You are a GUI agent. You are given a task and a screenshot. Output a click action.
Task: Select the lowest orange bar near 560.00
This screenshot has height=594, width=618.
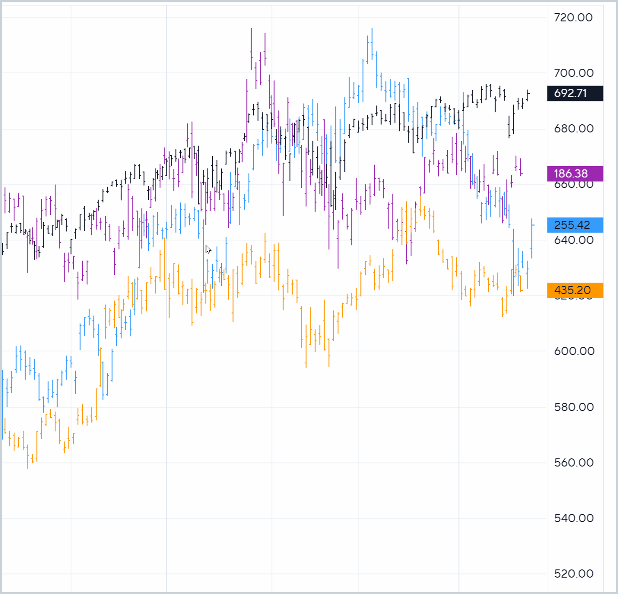point(28,456)
